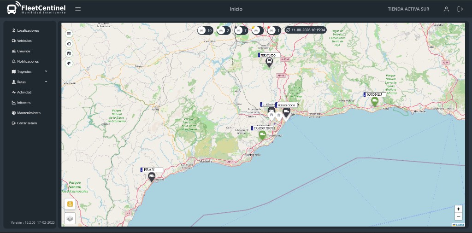Go to Vehículos in sidebar
This screenshot has width=472, height=233.
(x=22, y=41)
